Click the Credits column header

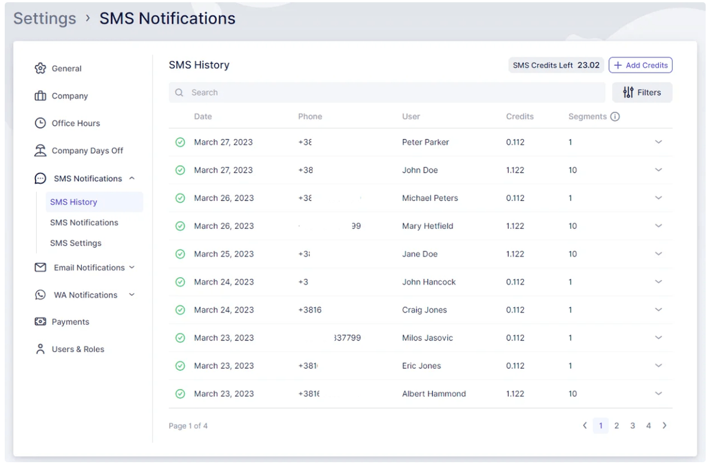(x=520, y=117)
